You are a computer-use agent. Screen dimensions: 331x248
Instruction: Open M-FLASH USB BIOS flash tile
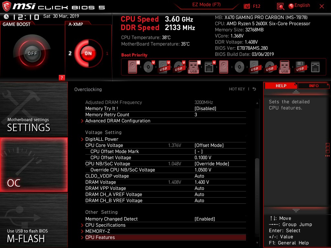coord(34,220)
